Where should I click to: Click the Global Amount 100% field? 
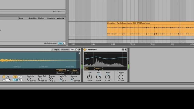[x=61, y=43]
